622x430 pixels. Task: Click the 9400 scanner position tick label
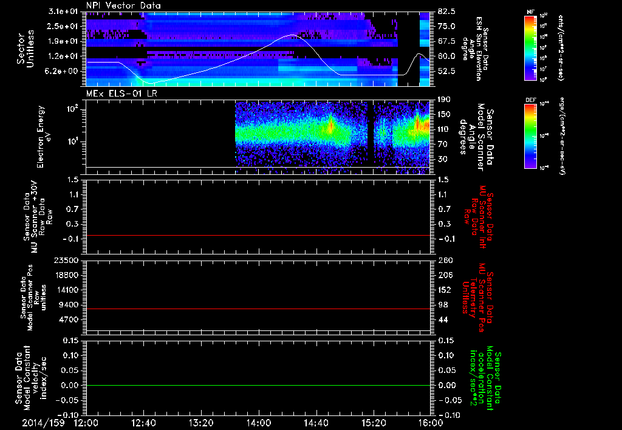[x=70, y=305]
